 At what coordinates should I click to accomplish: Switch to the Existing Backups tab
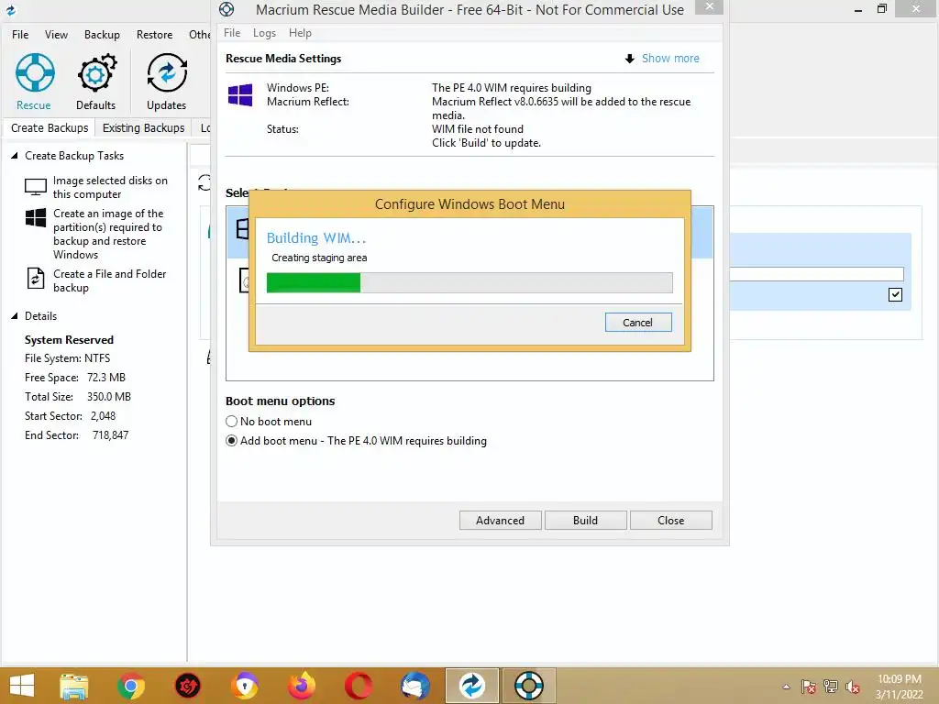point(143,128)
